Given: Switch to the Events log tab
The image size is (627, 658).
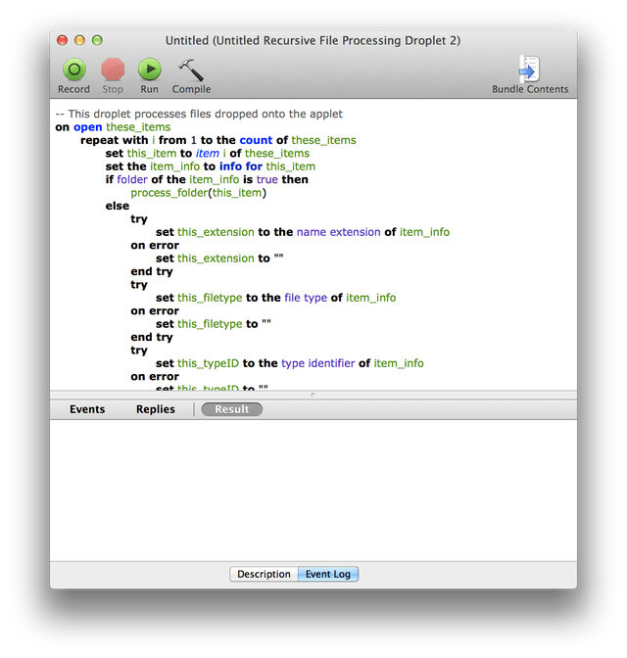Looking at the screenshot, I should [x=87, y=409].
